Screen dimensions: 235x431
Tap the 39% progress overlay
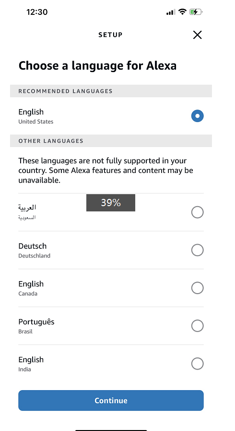click(111, 203)
